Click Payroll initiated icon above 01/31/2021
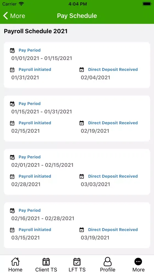Viewport: 154px width, 273px height. [12, 70]
